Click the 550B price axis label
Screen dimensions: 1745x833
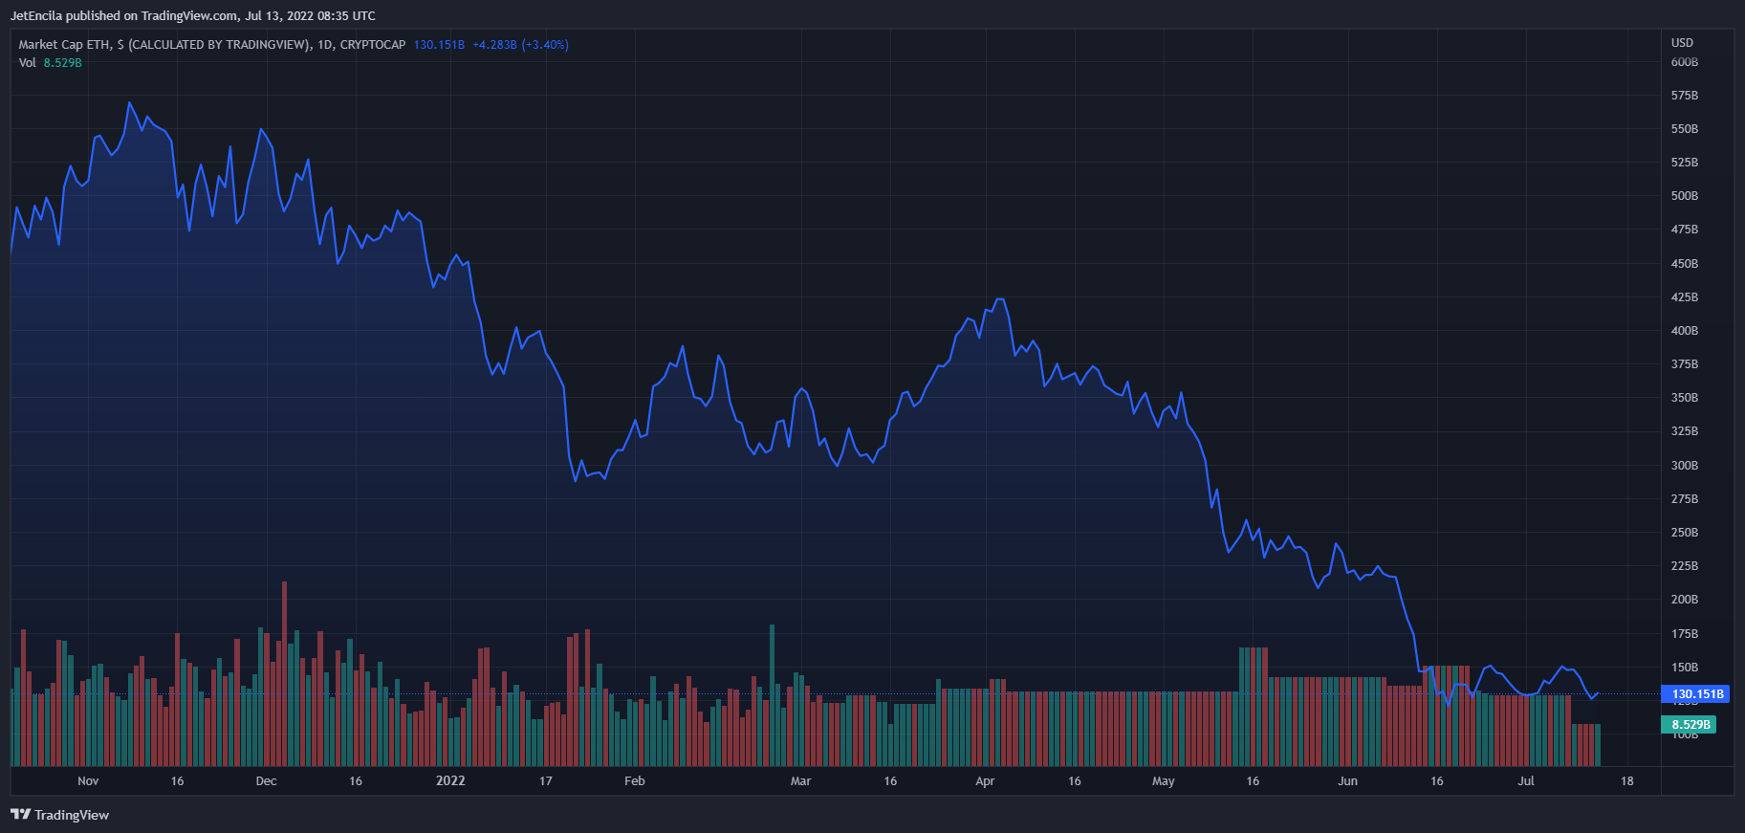[1685, 129]
